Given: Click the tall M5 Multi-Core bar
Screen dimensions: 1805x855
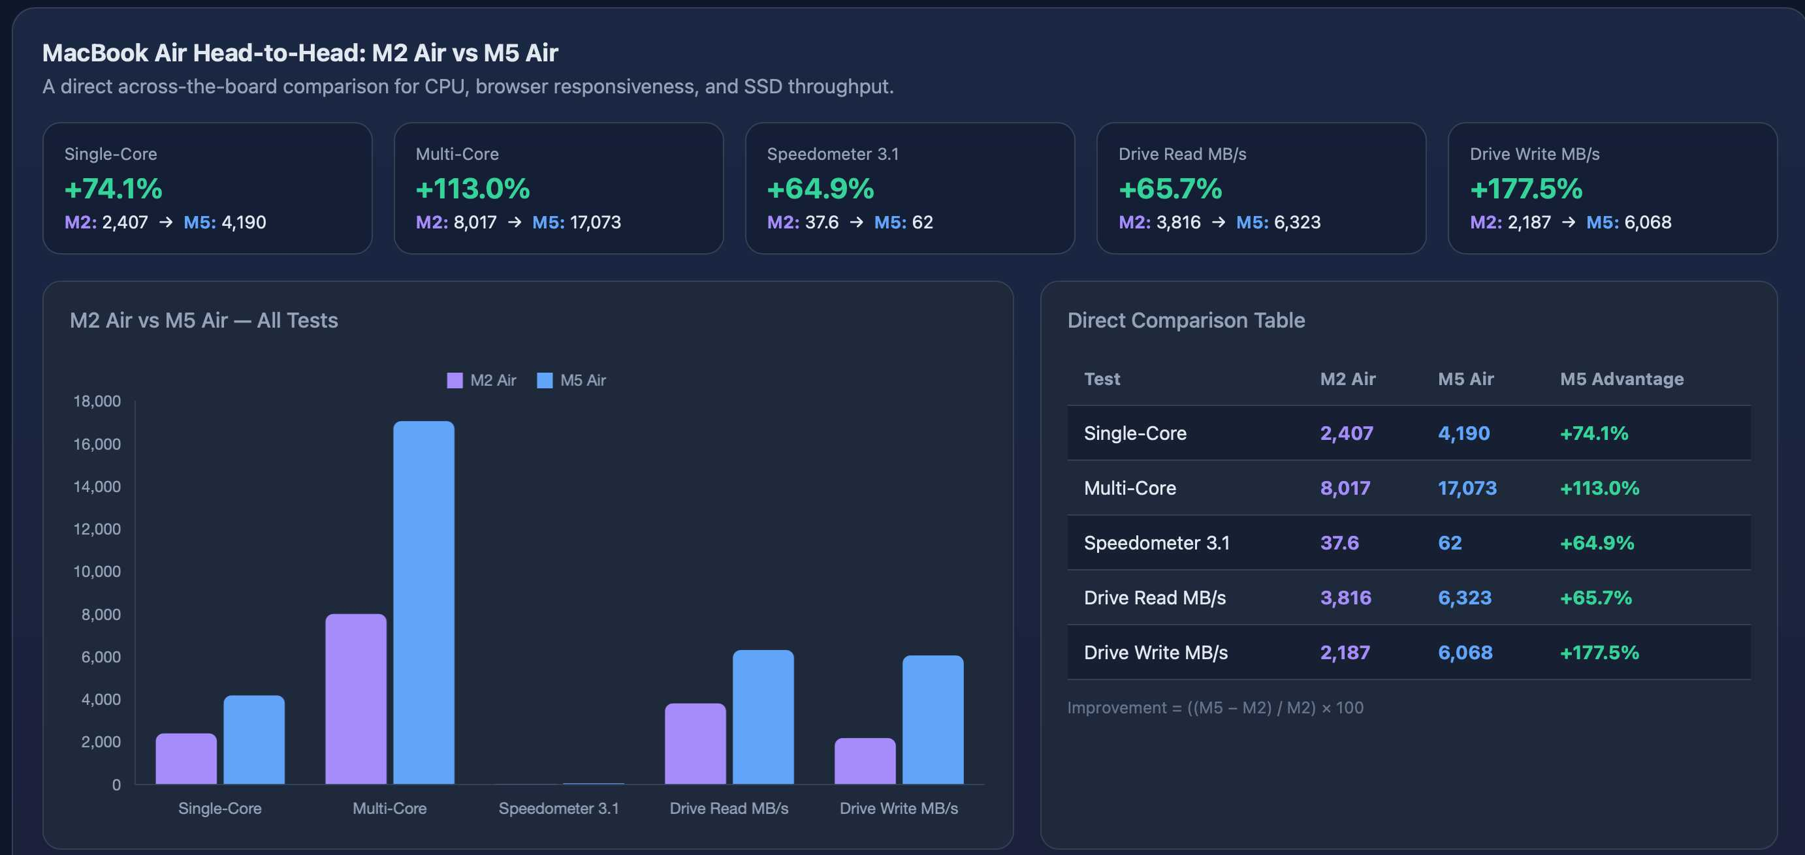Looking at the screenshot, I should click(423, 602).
